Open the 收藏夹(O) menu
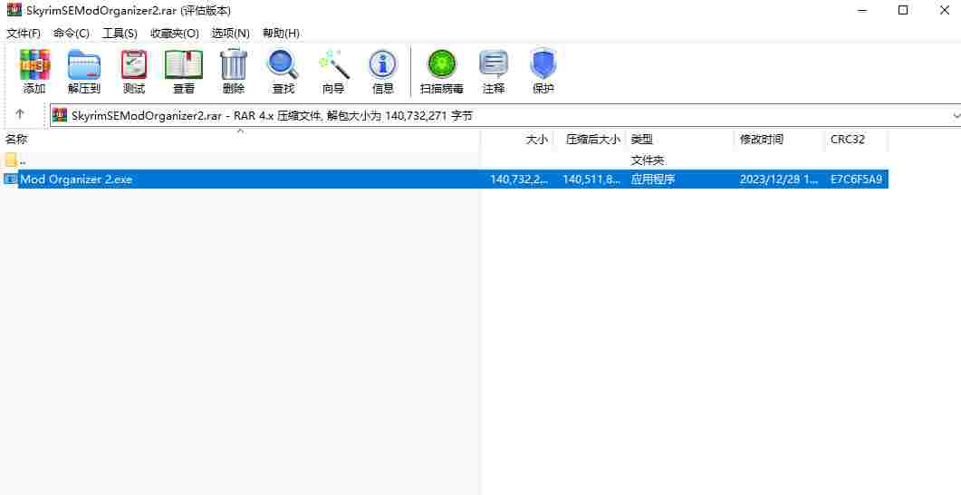 point(175,34)
